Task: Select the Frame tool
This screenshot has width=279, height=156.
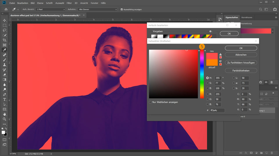Action: coord(5,45)
